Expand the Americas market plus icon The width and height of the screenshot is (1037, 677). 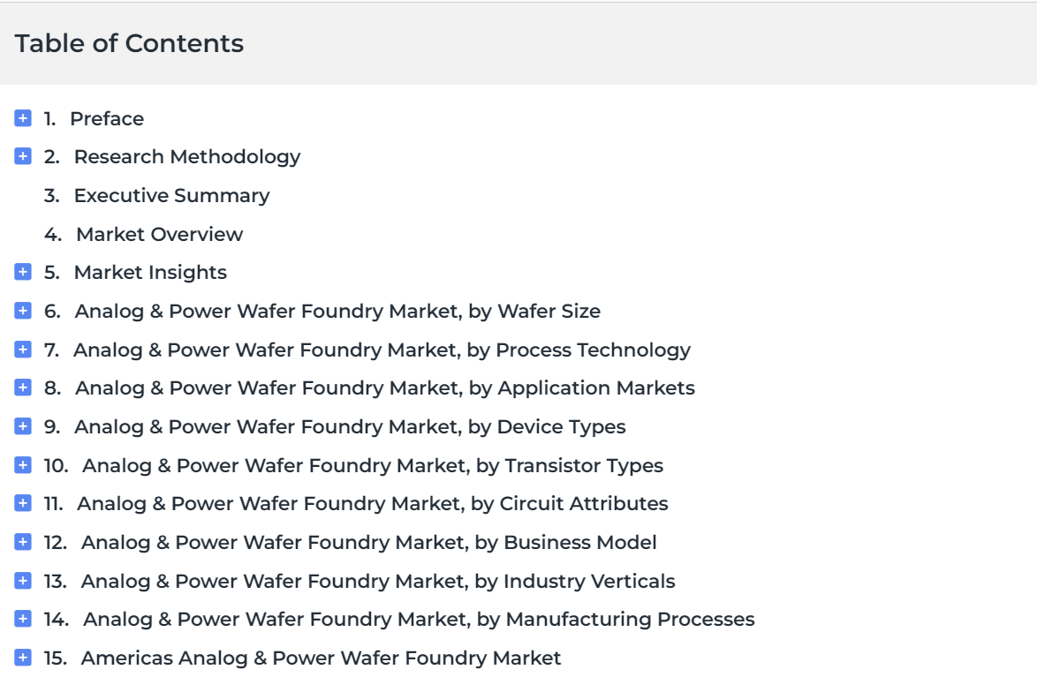coord(23,658)
